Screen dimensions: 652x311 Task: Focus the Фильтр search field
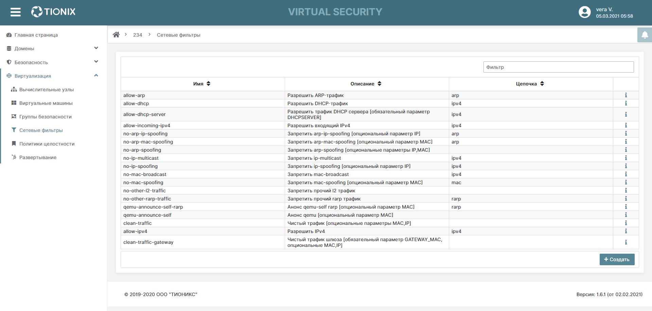tap(558, 67)
